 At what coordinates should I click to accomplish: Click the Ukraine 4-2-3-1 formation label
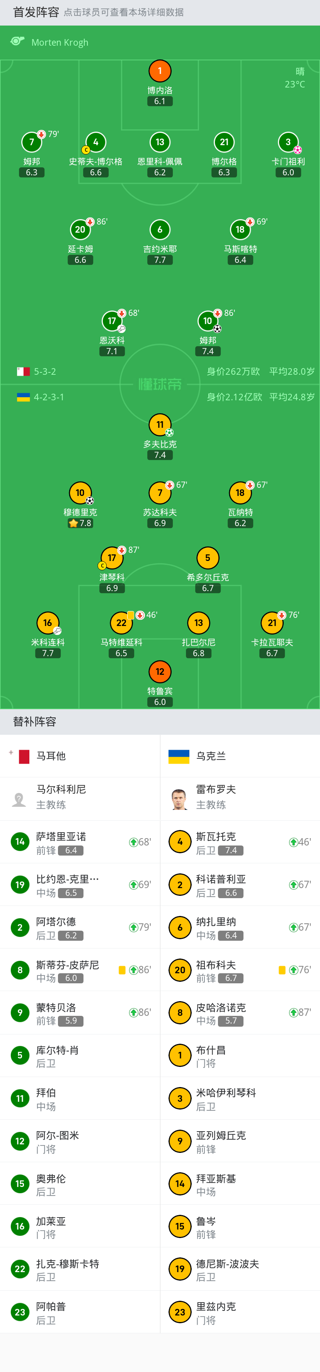pos(49,397)
